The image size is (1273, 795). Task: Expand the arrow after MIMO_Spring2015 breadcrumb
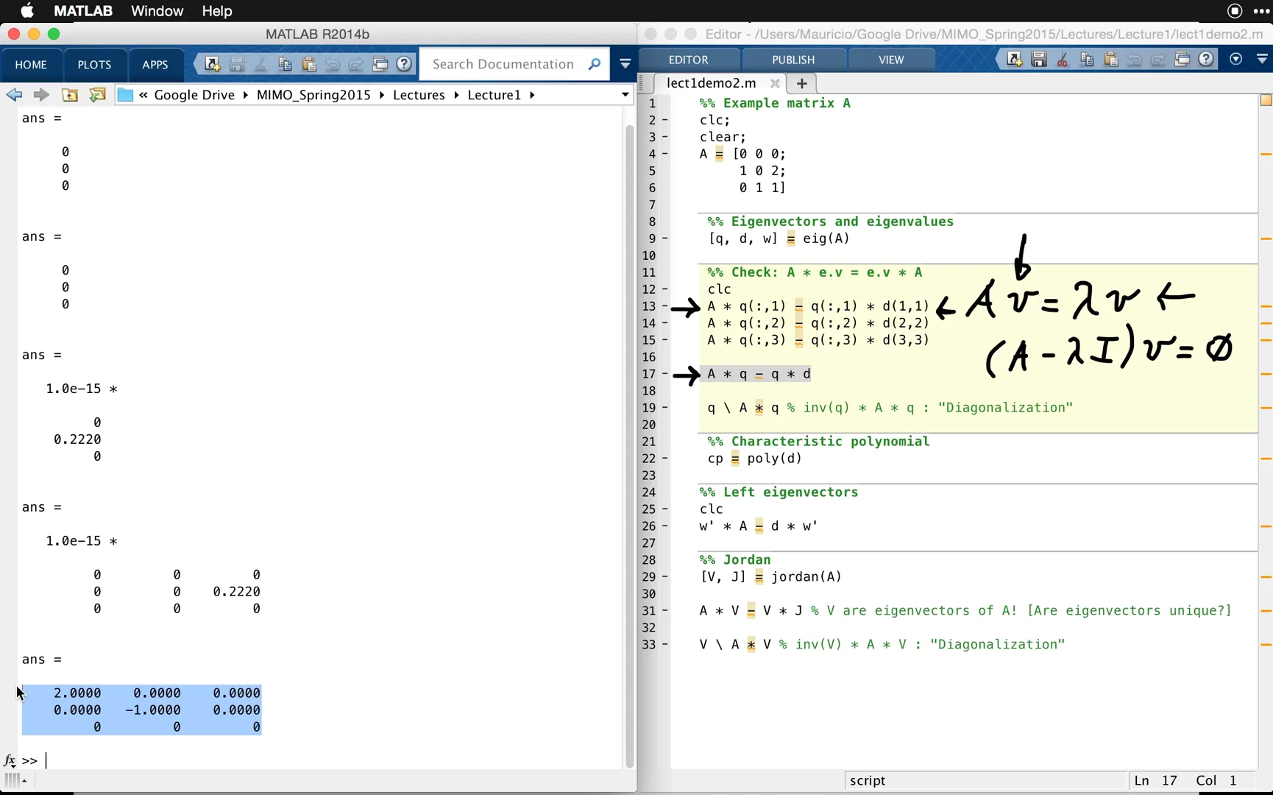point(381,95)
